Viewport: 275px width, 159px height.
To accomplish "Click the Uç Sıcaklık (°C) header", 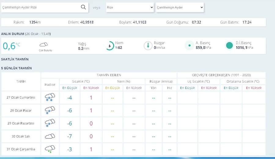I will click(x=199, y=81).
